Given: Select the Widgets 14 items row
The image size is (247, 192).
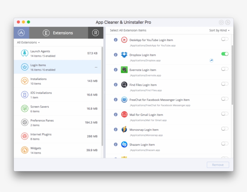Looking at the screenshot, I should (58, 150).
